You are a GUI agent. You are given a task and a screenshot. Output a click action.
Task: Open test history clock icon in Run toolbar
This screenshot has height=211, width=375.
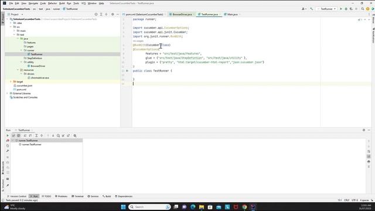[58, 135]
